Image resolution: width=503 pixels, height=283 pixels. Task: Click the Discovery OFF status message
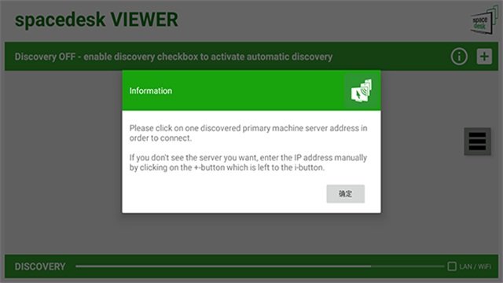click(174, 57)
